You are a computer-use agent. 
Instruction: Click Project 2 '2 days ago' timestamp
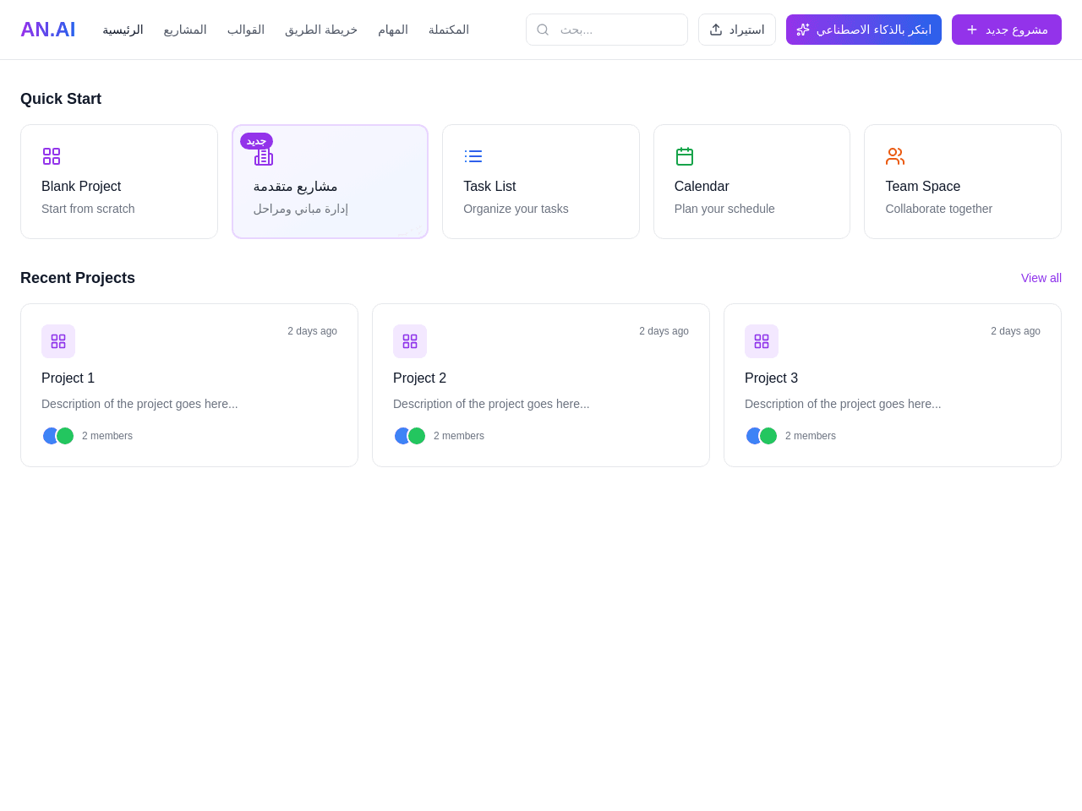664,331
